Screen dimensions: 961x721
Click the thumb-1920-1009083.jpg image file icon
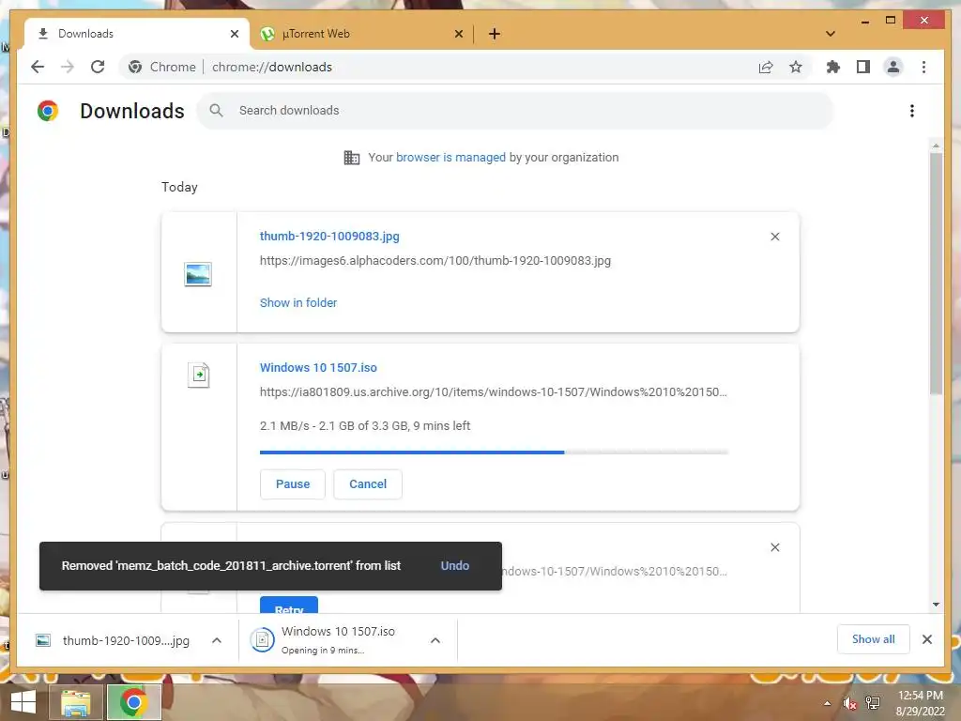pos(198,274)
